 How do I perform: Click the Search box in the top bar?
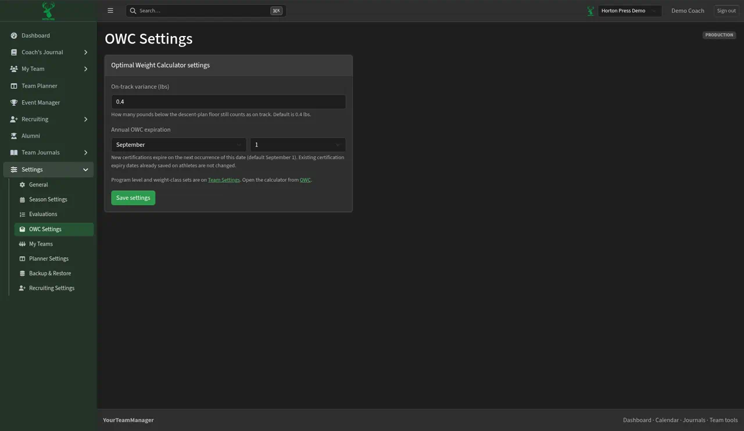206,10
